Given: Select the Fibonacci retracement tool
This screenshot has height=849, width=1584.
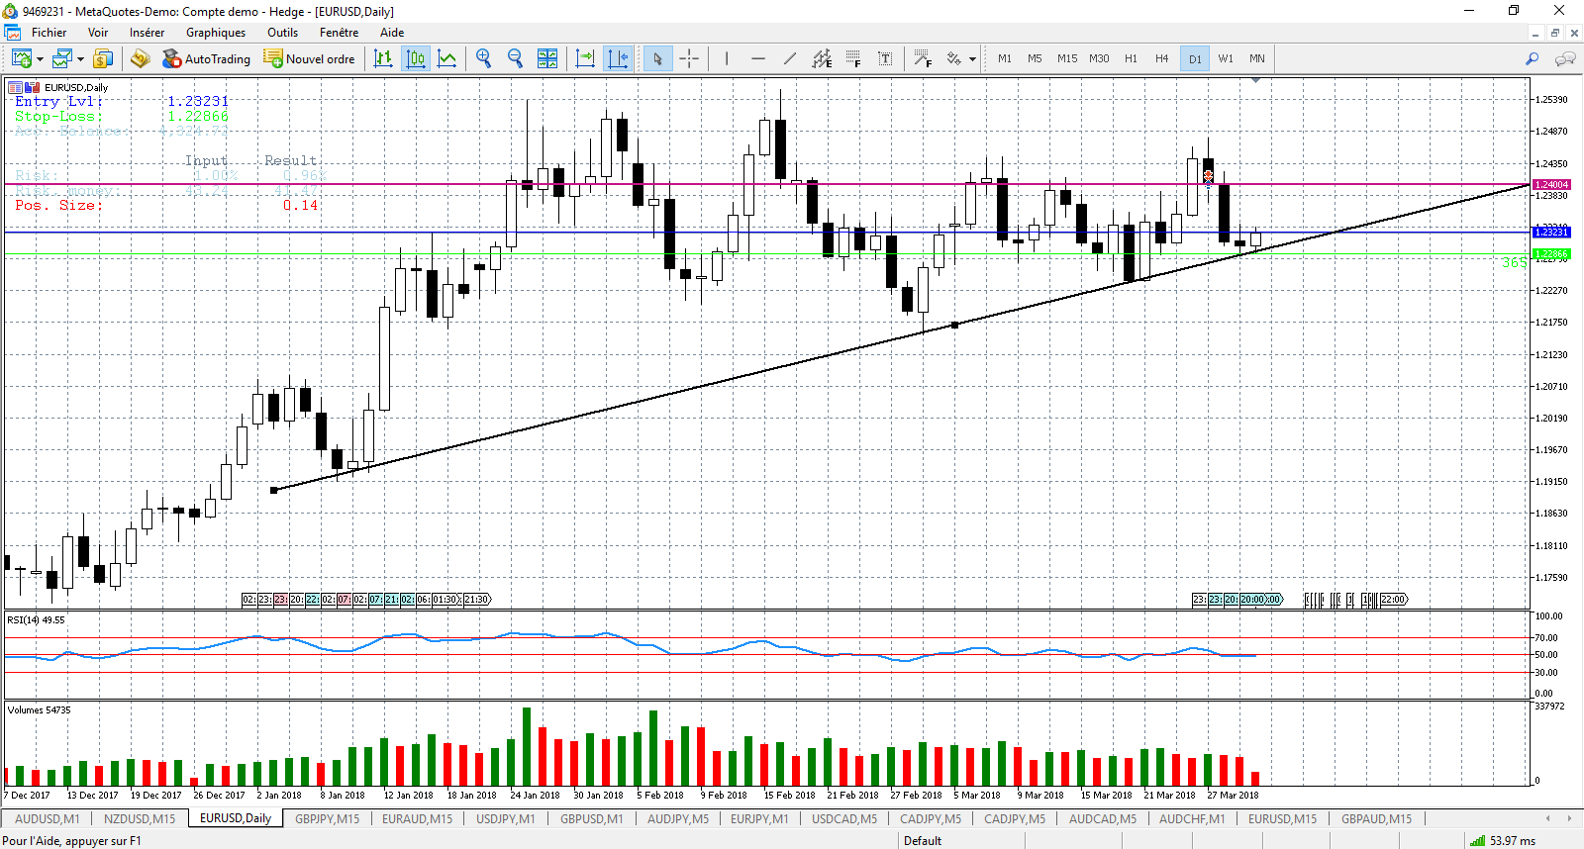Looking at the screenshot, I should (x=853, y=58).
